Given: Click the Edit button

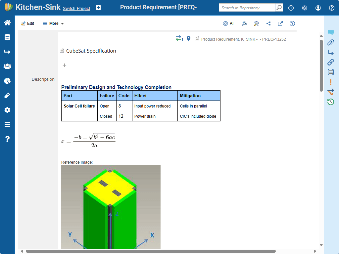Looking at the screenshot, I should pos(27,23).
